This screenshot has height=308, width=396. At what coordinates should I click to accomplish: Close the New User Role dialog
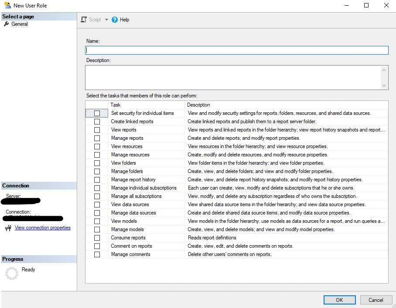[x=386, y=5]
